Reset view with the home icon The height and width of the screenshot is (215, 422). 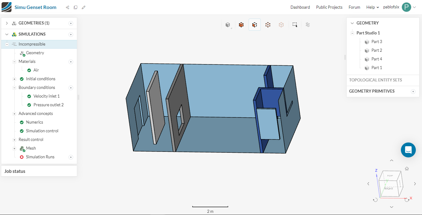click(407, 169)
